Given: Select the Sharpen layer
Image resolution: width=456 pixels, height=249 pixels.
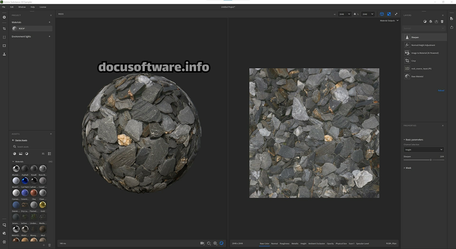Looking at the screenshot, I should coord(424,37).
